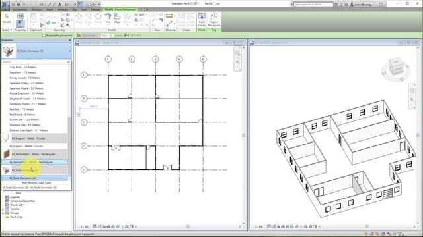Click the keyword search box in title bar
This screenshot has height=237, width=423.
point(313,5)
